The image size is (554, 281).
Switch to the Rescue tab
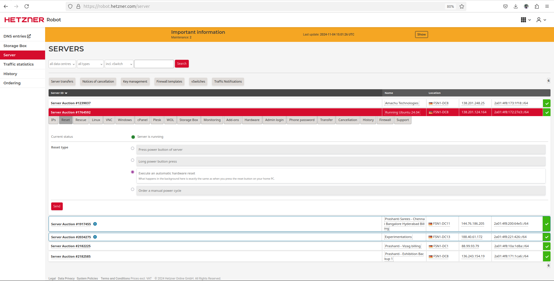81,120
